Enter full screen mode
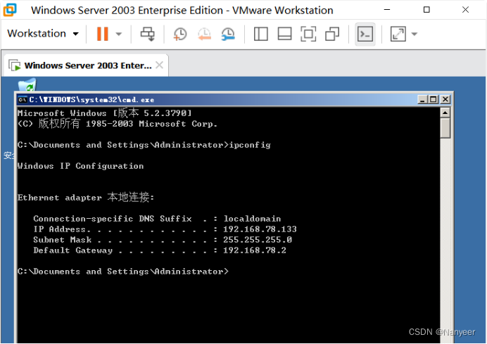 (x=308, y=34)
